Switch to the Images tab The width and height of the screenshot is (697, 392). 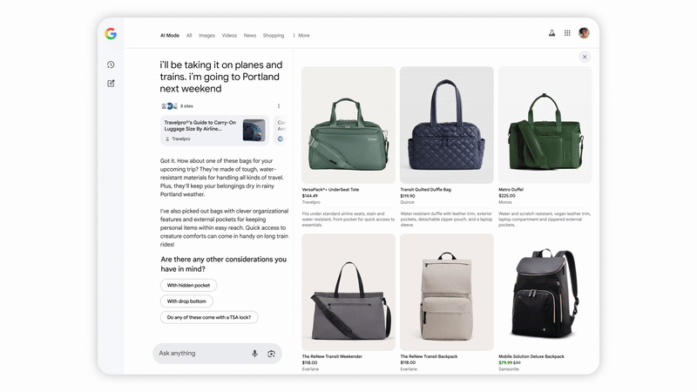click(206, 36)
